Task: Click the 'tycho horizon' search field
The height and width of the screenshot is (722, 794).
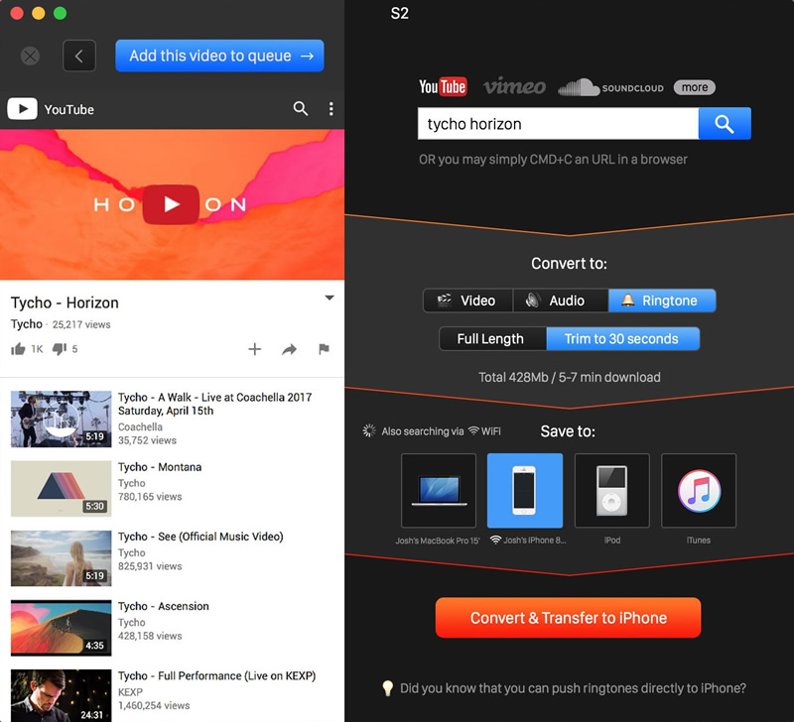Action: point(558,124)
